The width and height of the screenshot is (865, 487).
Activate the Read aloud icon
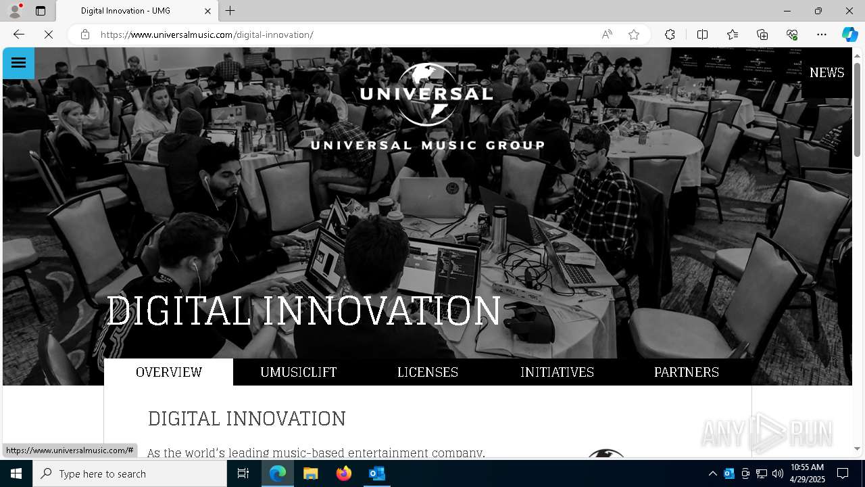(x=607, y=34)
